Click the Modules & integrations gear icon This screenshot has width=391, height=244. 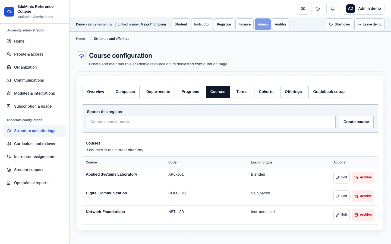[9, 93]
